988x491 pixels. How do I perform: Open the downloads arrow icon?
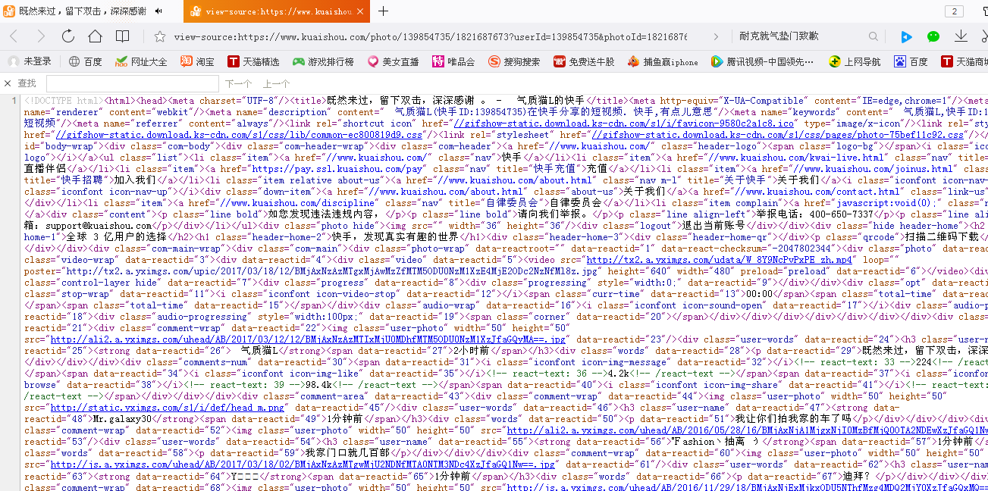point(961,36)
